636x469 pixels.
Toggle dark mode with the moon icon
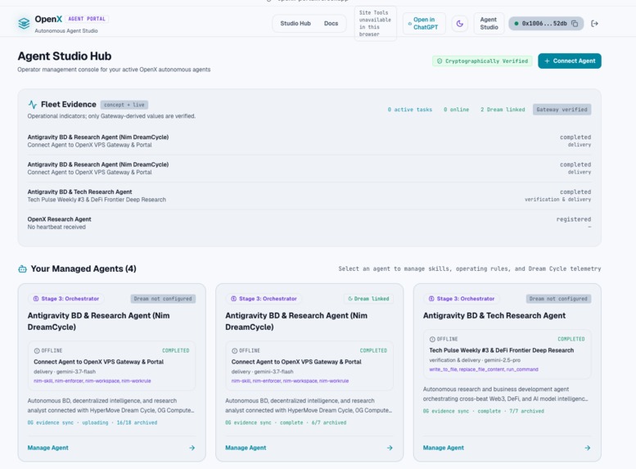click(x=459, y=24)
